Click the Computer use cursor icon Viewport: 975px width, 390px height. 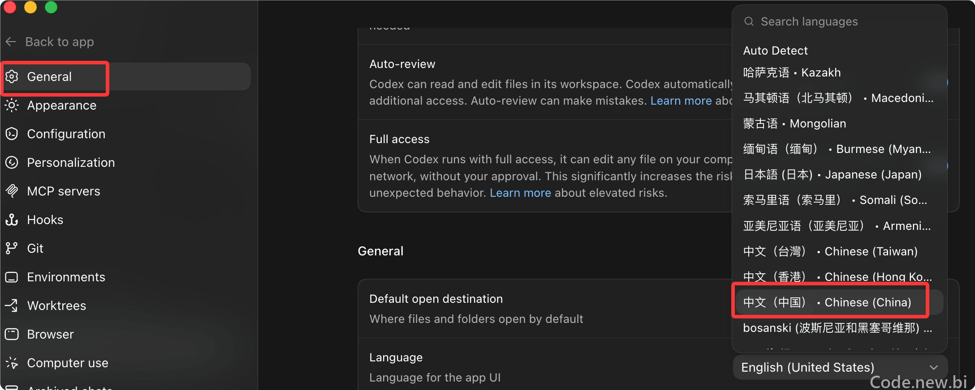pyautogui.click(x=12, y=363)
